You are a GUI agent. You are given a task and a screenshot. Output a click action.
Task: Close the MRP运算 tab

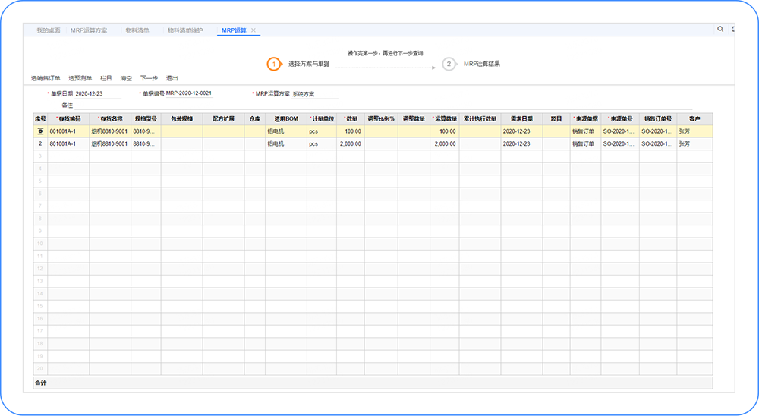[254, 30]
